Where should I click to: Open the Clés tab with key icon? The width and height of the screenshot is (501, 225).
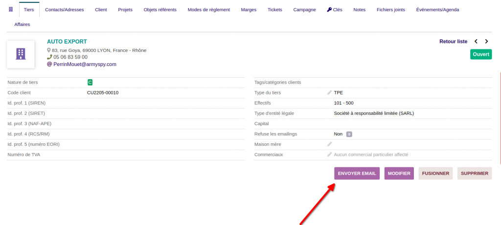335,9
